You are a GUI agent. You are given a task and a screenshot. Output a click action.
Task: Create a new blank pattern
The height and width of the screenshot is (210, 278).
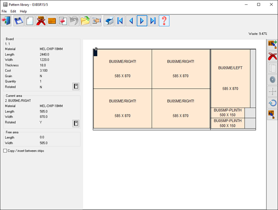(30, 21)
